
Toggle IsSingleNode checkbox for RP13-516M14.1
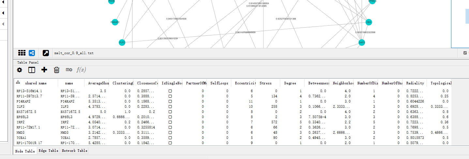click(170, 91)
